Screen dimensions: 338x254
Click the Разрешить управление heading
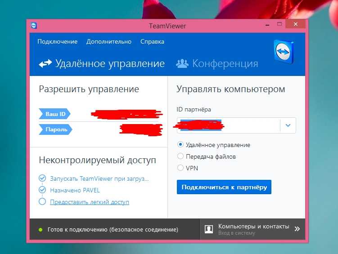89,89
